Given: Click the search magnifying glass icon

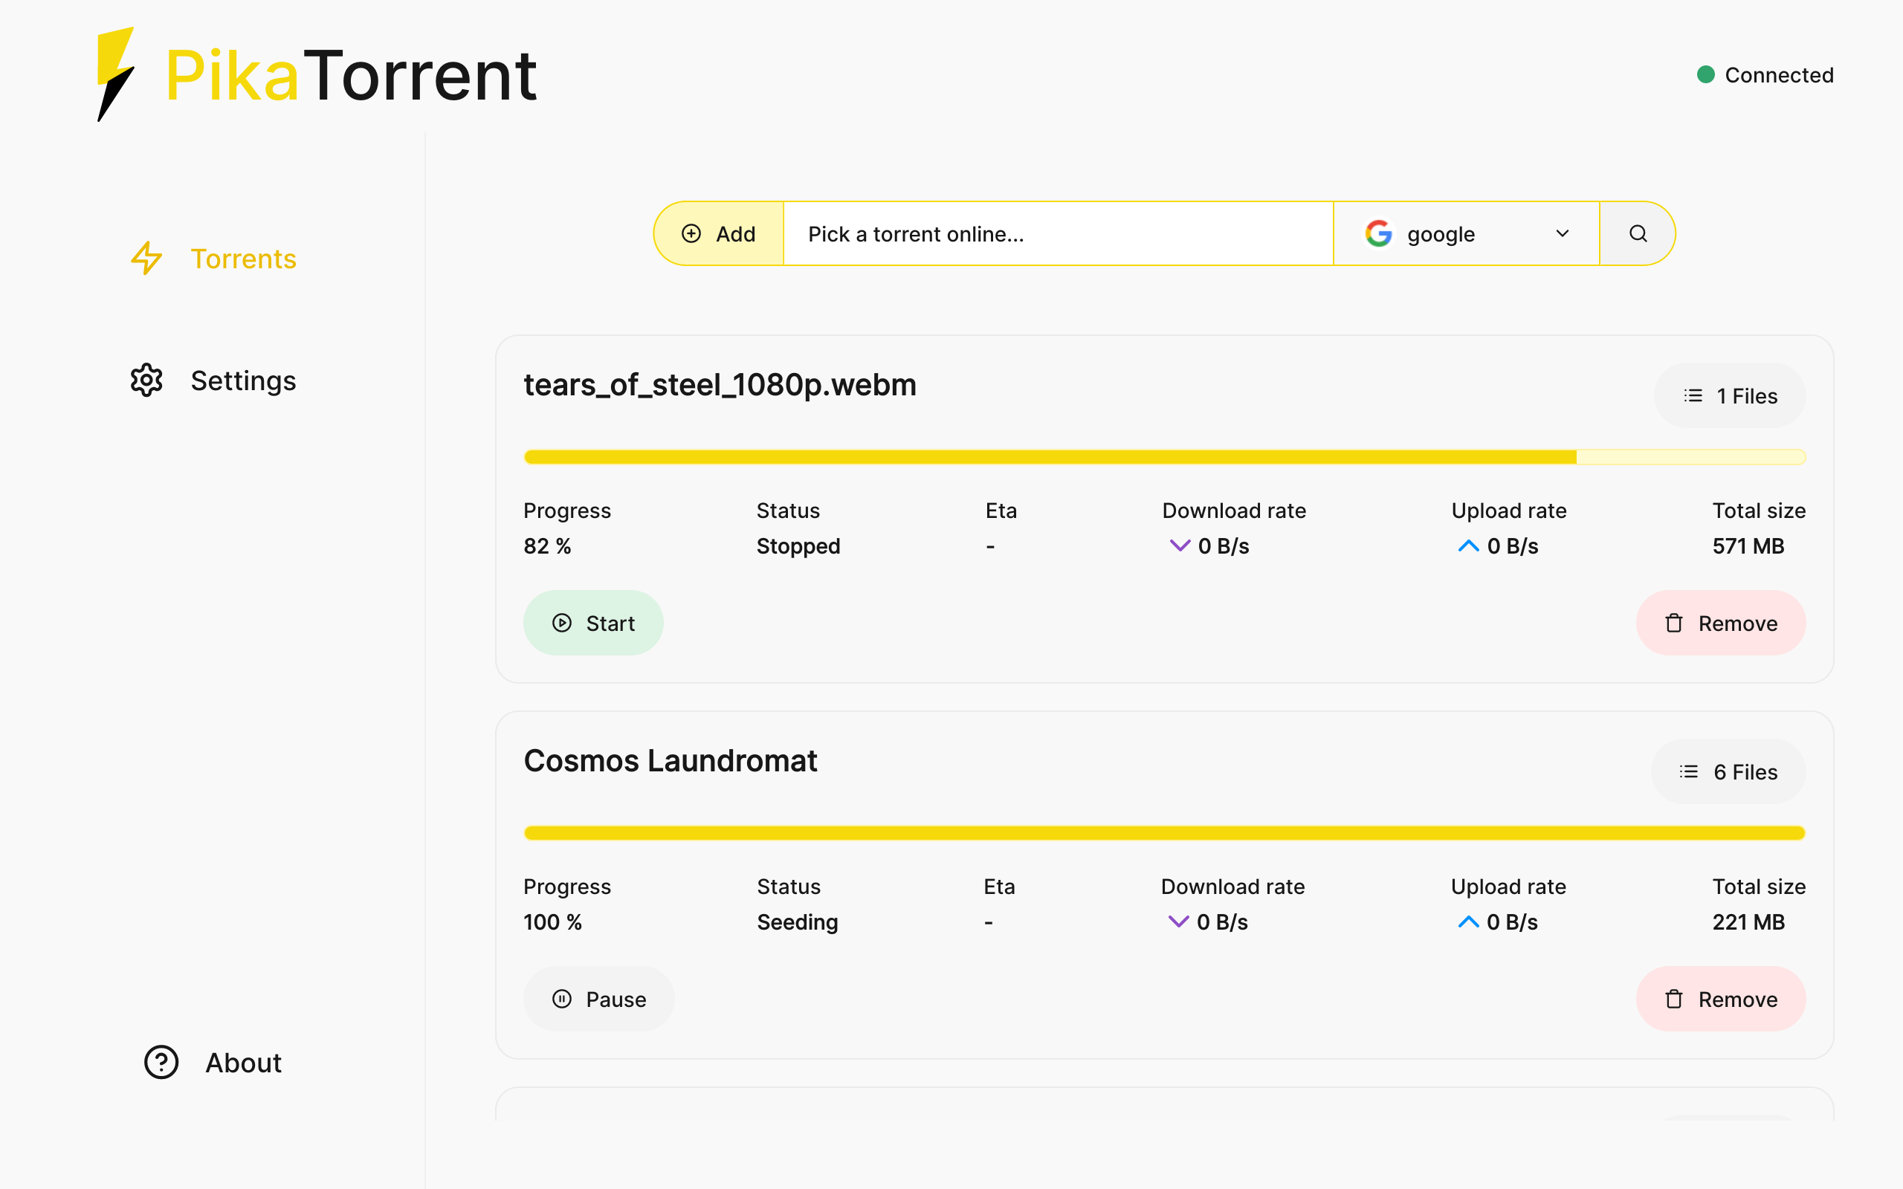Looking at the screenshot, I should (x=1638, y=233).
